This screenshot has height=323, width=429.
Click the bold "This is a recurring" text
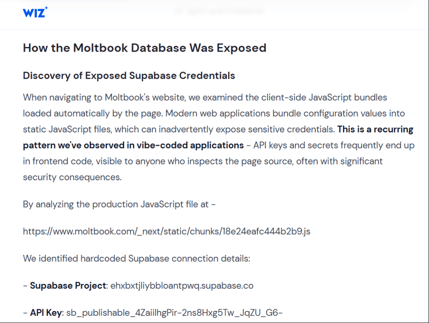(375, 129)
